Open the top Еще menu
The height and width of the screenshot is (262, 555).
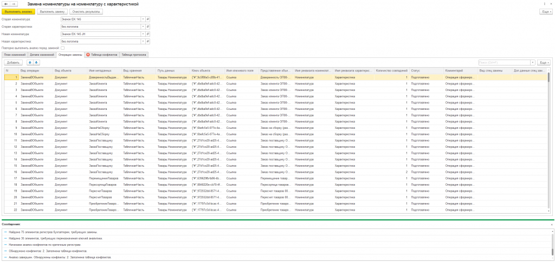pyautogui.click(x=545, y=12)
